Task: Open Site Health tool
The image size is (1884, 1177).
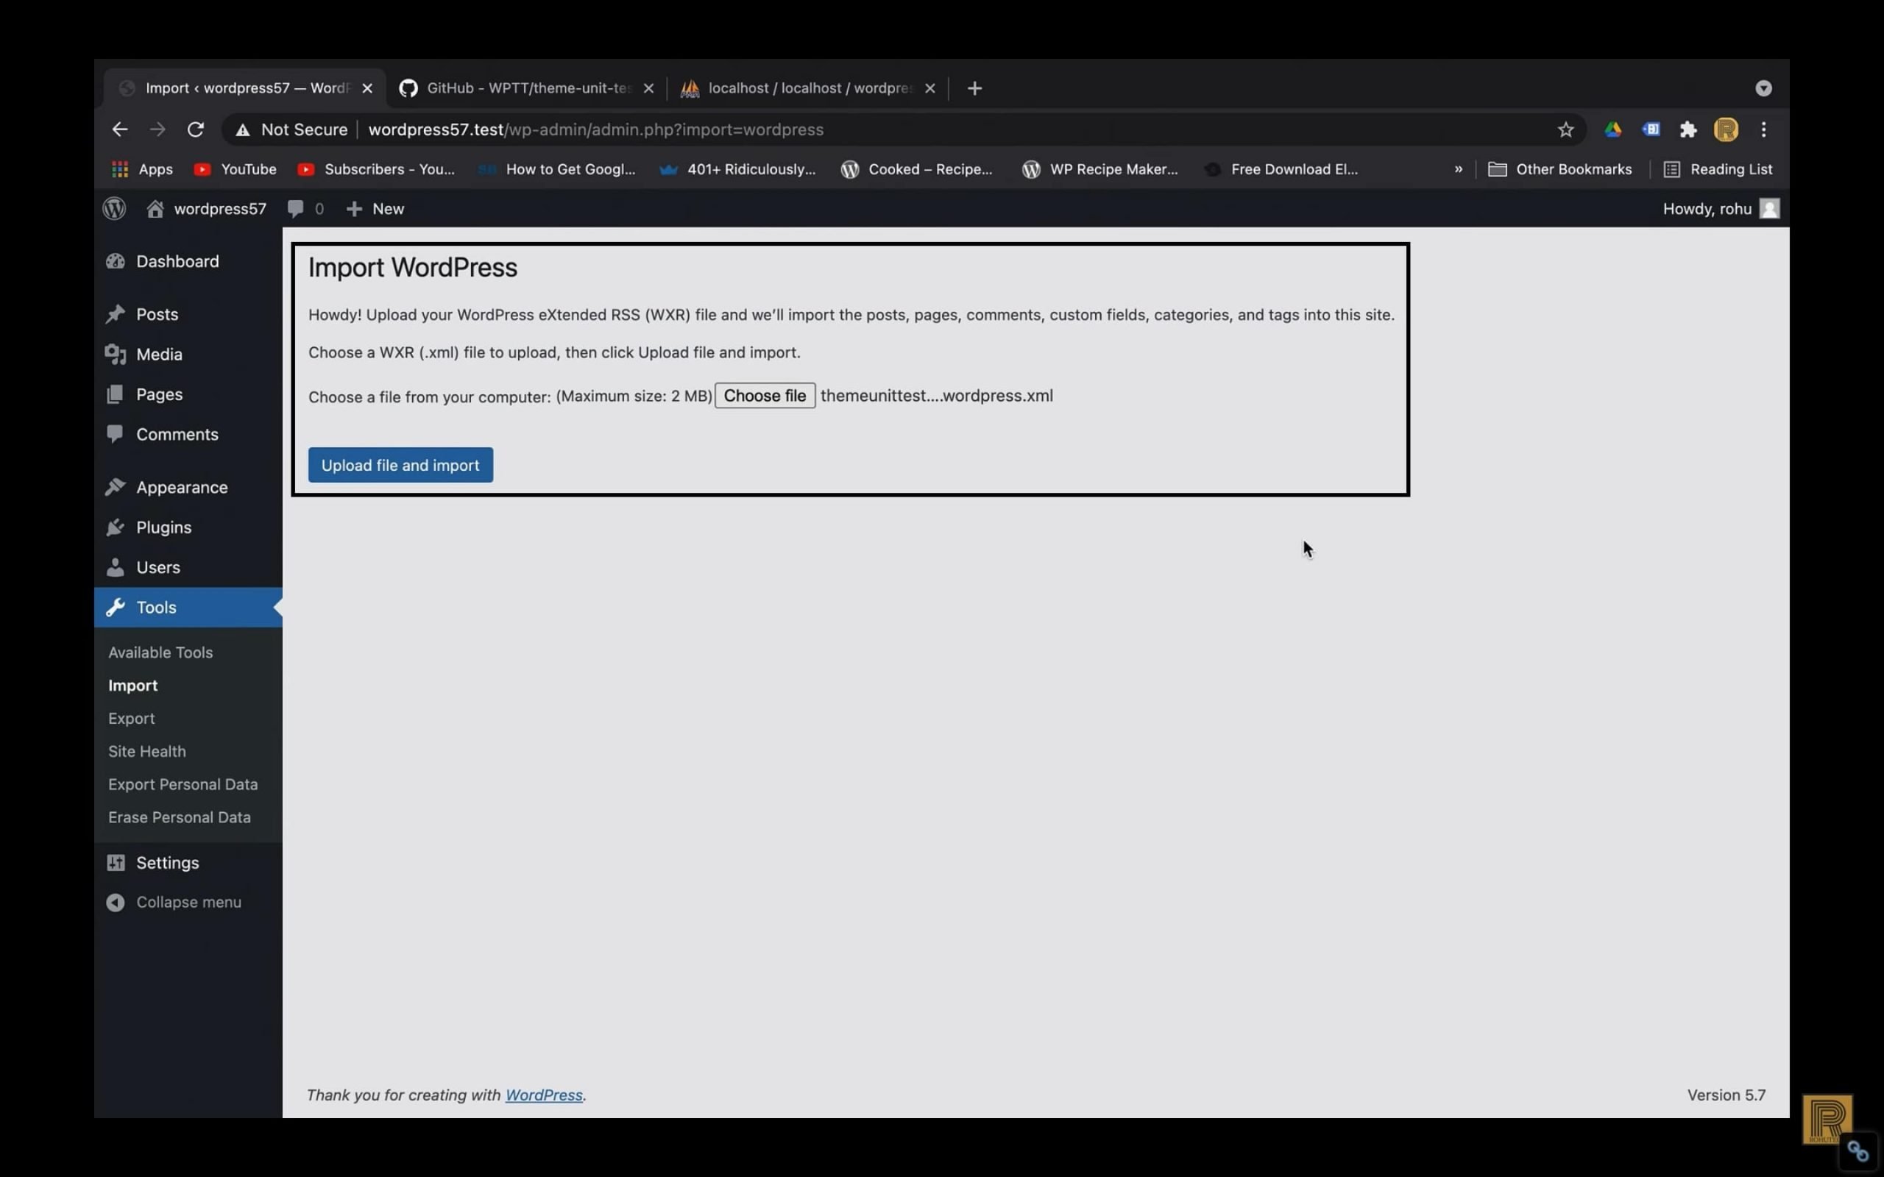Action: [146, 750]
